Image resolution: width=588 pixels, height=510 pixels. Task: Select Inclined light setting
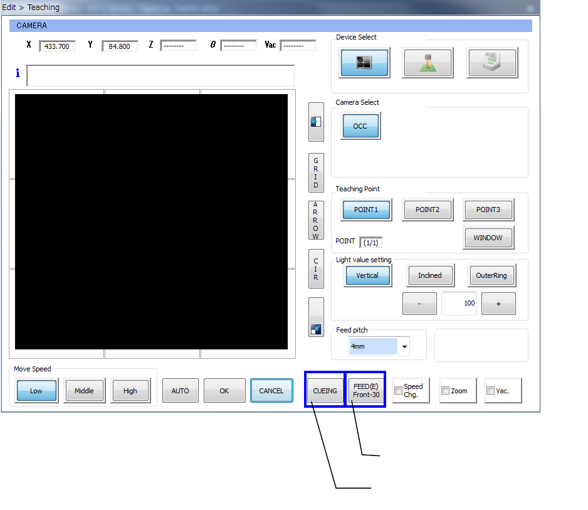(x=430, y=275)
